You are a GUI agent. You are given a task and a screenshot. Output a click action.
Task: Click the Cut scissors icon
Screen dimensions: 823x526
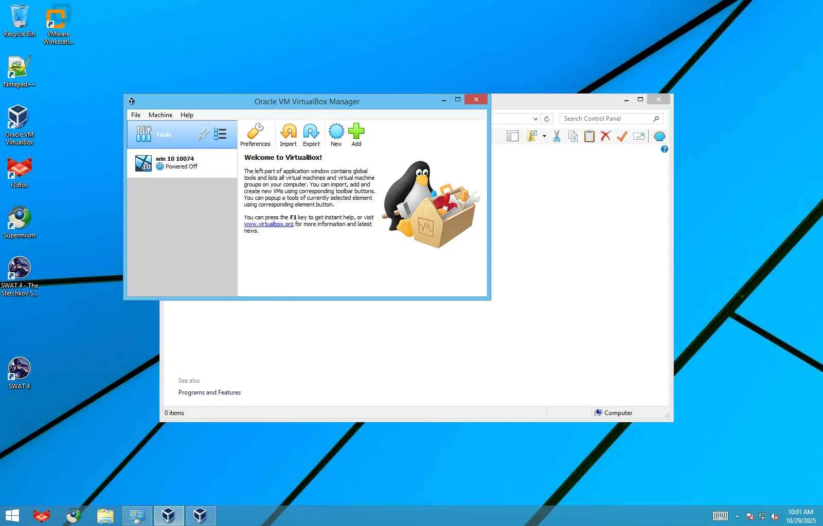click(557, 136)
